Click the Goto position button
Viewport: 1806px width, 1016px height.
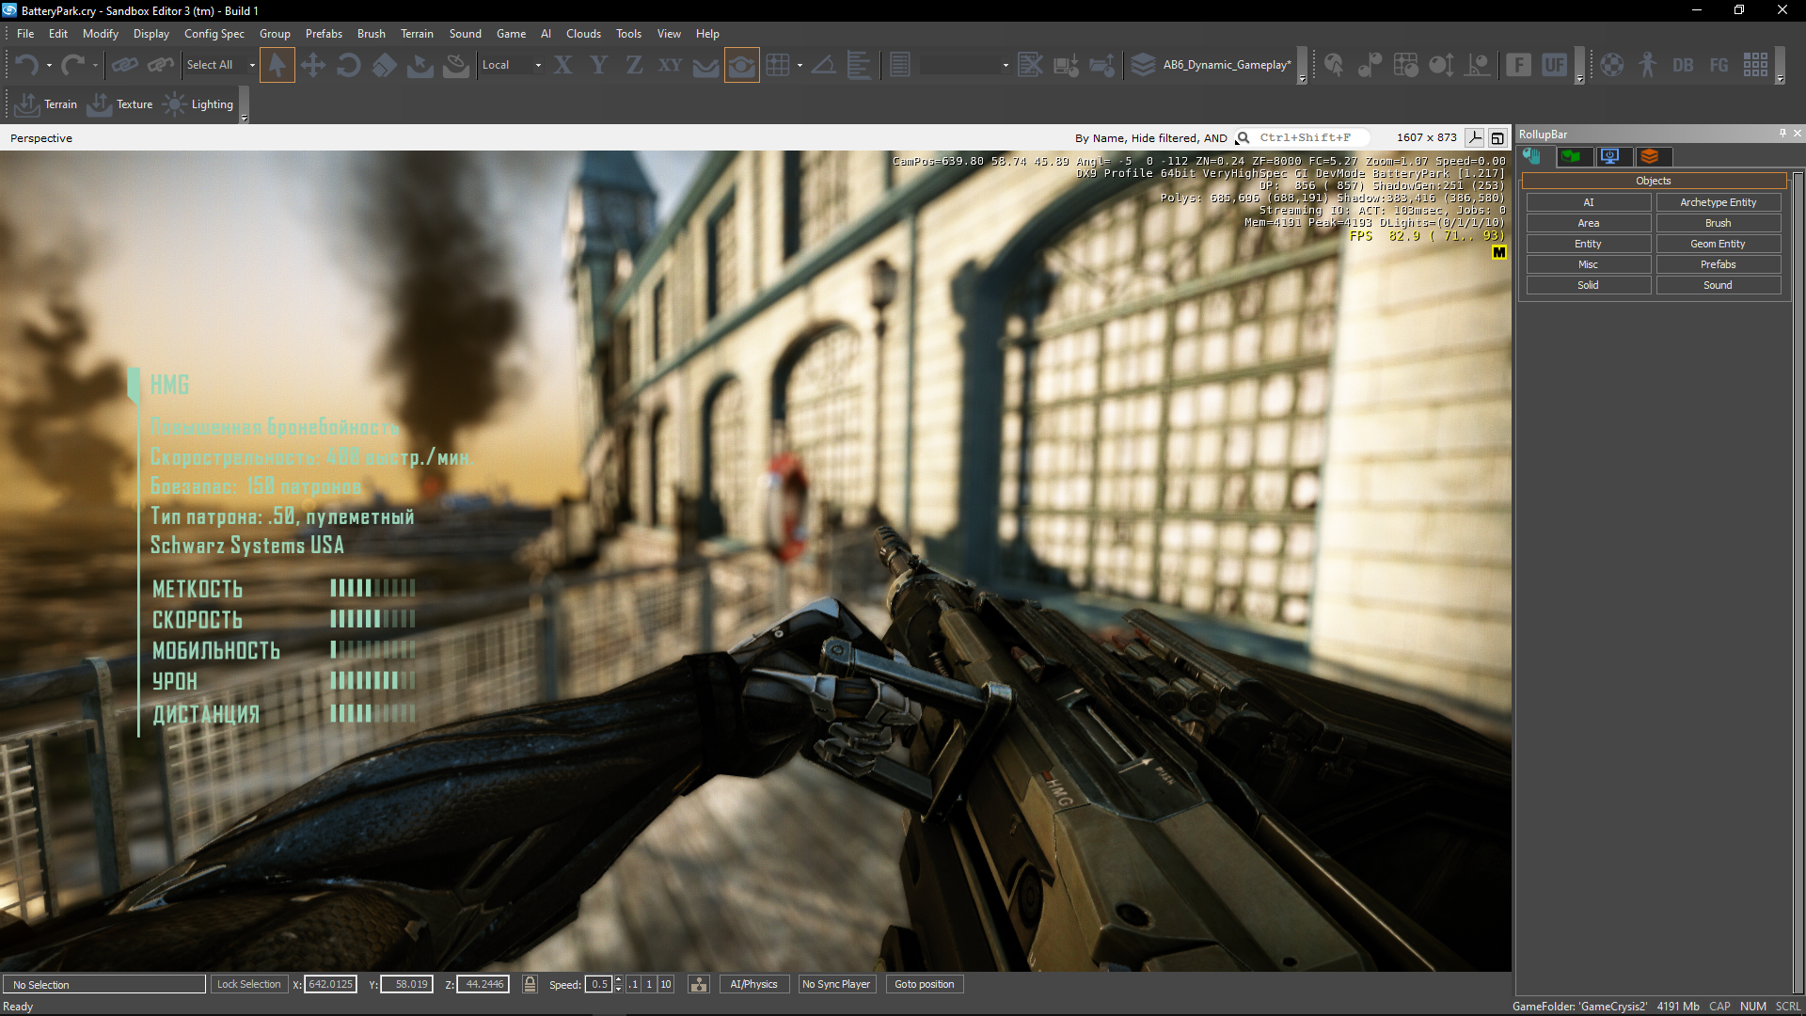coord(924,984)
